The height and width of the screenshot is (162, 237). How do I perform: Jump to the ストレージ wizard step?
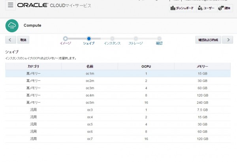coord(135,43)
